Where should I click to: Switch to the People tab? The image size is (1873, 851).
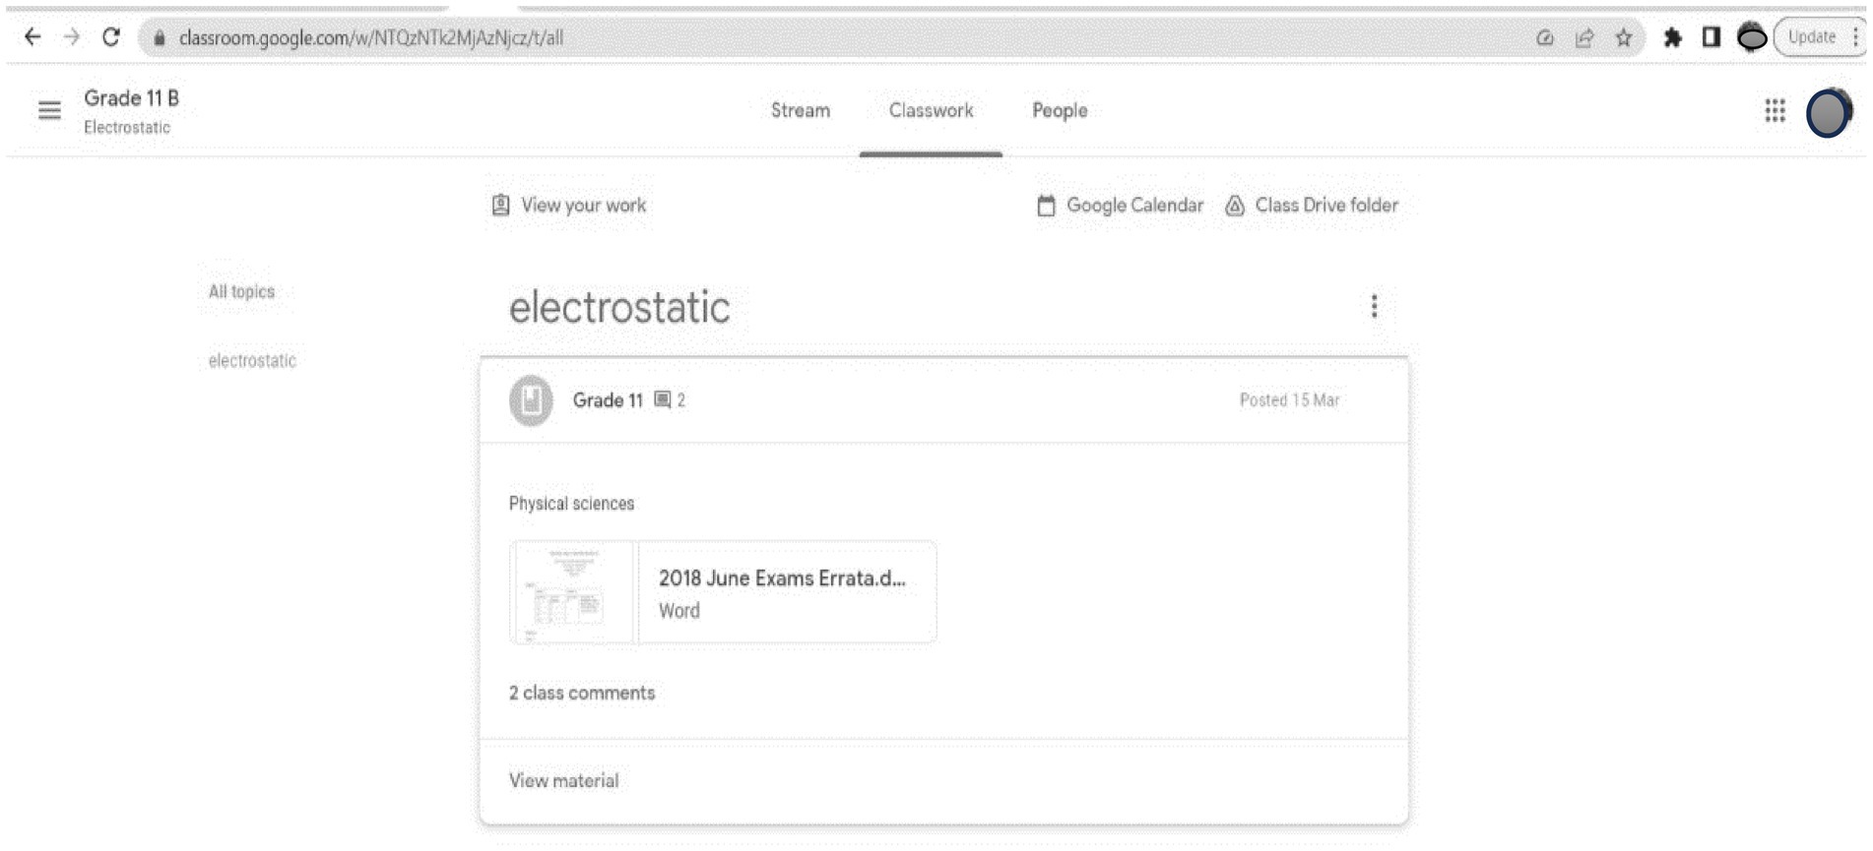point(1060,110)
